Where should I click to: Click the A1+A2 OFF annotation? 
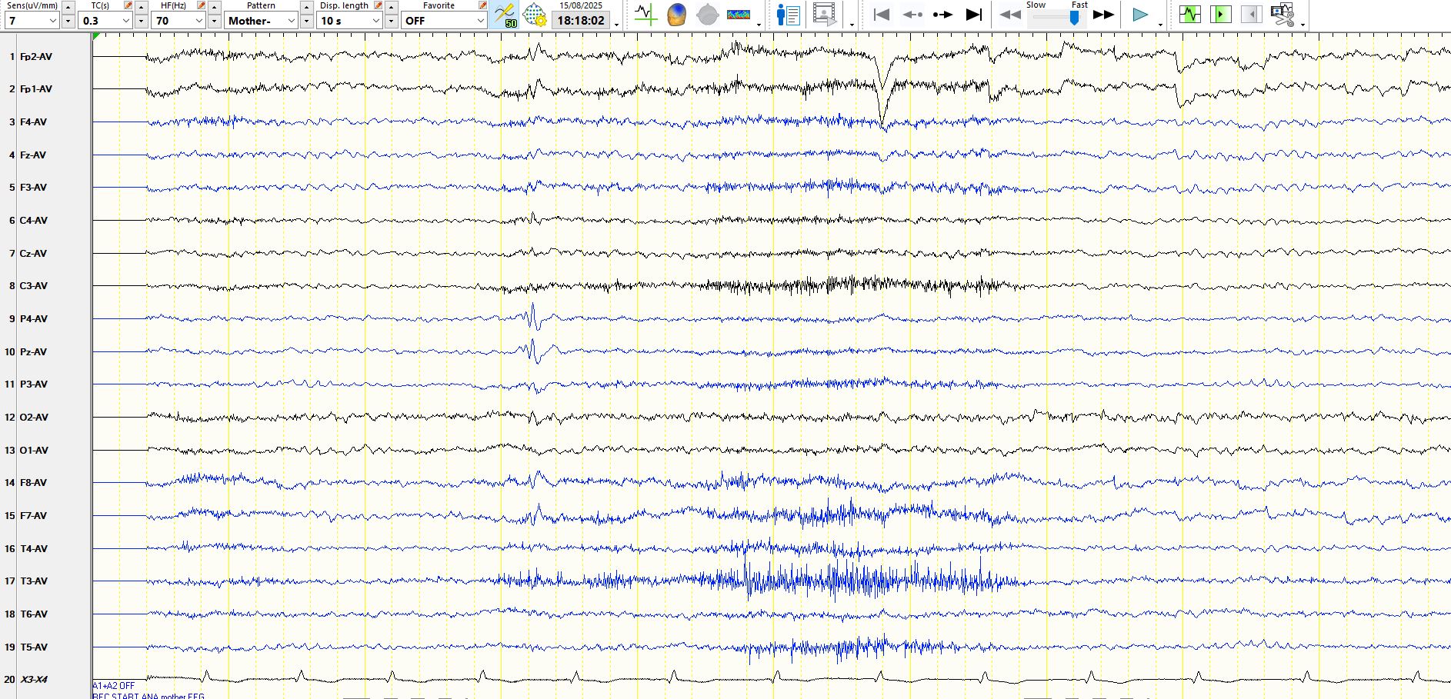click(114, 685)
